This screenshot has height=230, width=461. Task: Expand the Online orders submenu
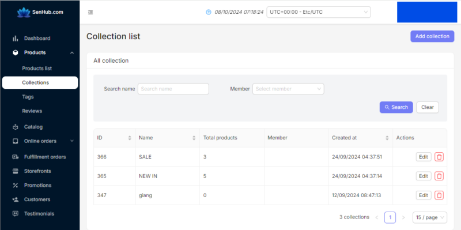[72, 141]
